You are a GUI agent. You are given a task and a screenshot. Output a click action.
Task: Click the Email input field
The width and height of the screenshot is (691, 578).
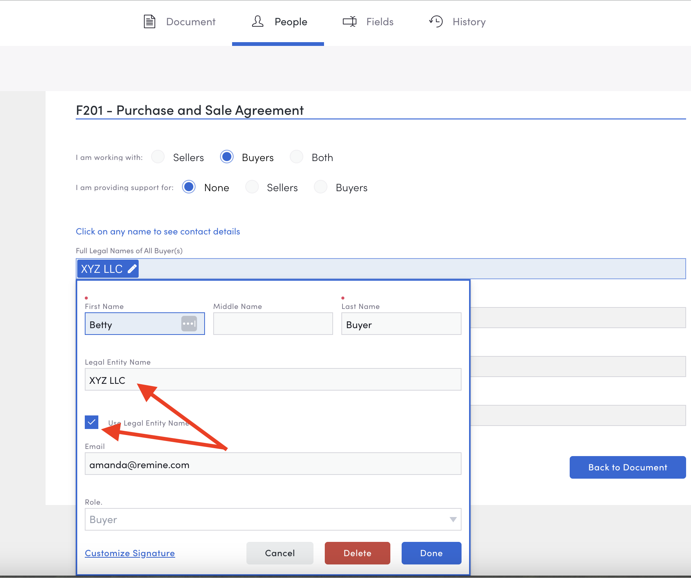click(273, 464)
